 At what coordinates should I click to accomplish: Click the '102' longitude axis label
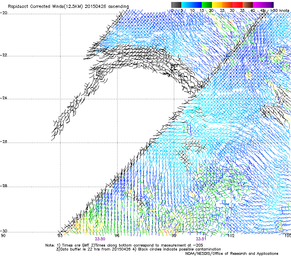pos(231,236)
